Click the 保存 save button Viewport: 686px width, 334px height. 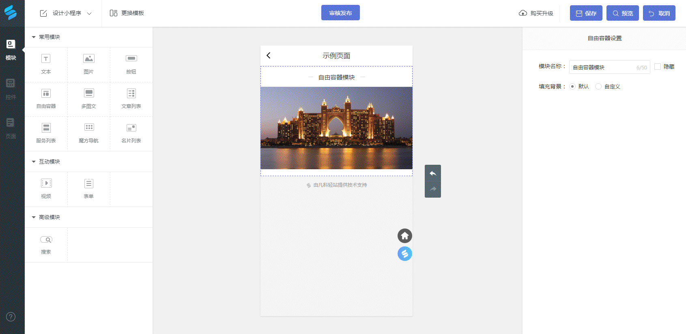(x=586, y=13)
